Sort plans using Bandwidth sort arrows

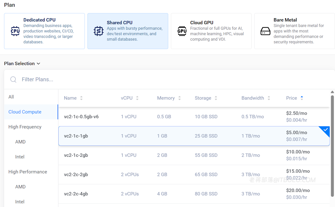(x=269, y=98)
